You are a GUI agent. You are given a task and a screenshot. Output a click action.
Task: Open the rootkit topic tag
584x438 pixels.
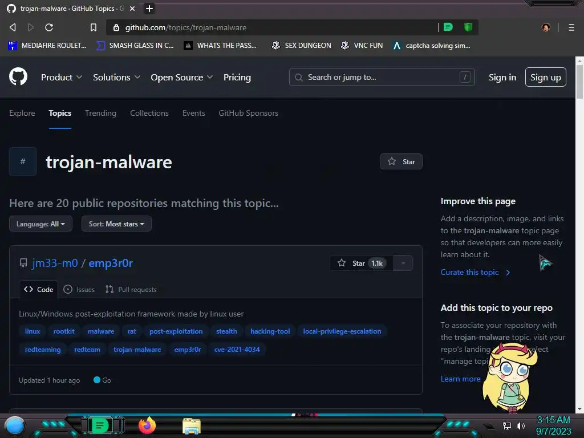(x=64, y=331)
